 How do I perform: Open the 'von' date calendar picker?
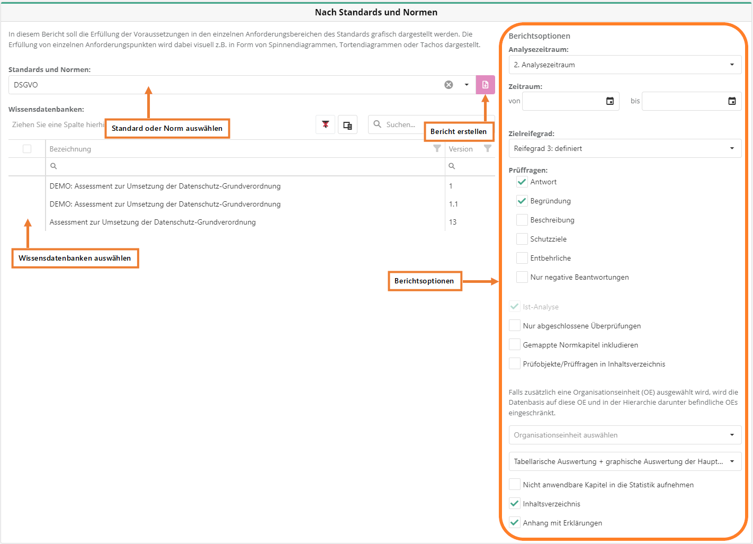pyautogui.click(x=609, y=101)
